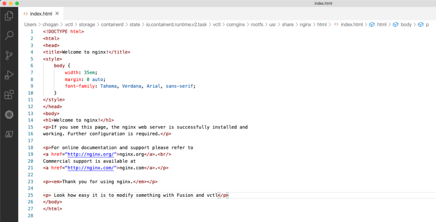Open the Kubernetes helm icon
Screen dimensions: 436x222
[x=9, y=114]
